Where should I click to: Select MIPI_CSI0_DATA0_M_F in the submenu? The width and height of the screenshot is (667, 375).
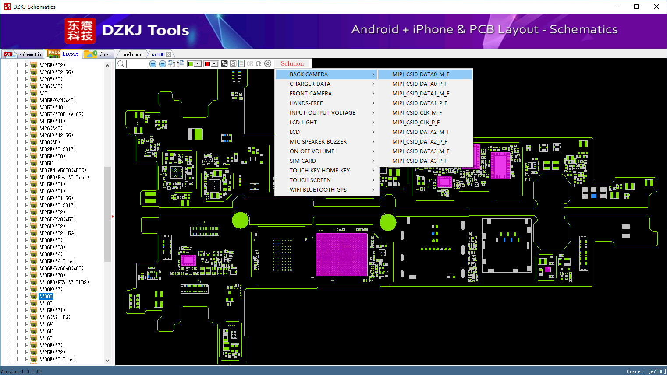coord(425,74)
